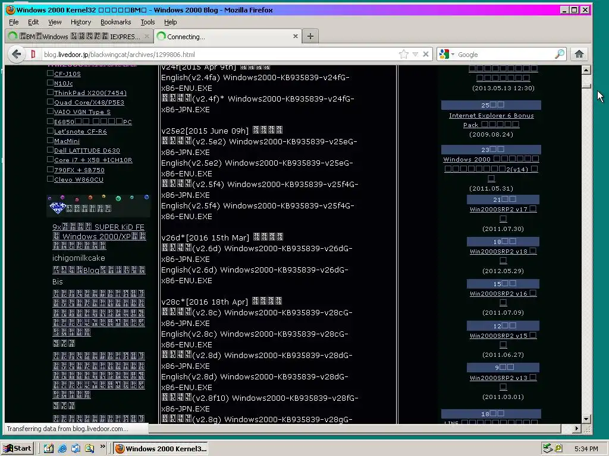The height and width of the screenshot is (456, 609).
Task: Open the Help menu
Action: (170, 22)
